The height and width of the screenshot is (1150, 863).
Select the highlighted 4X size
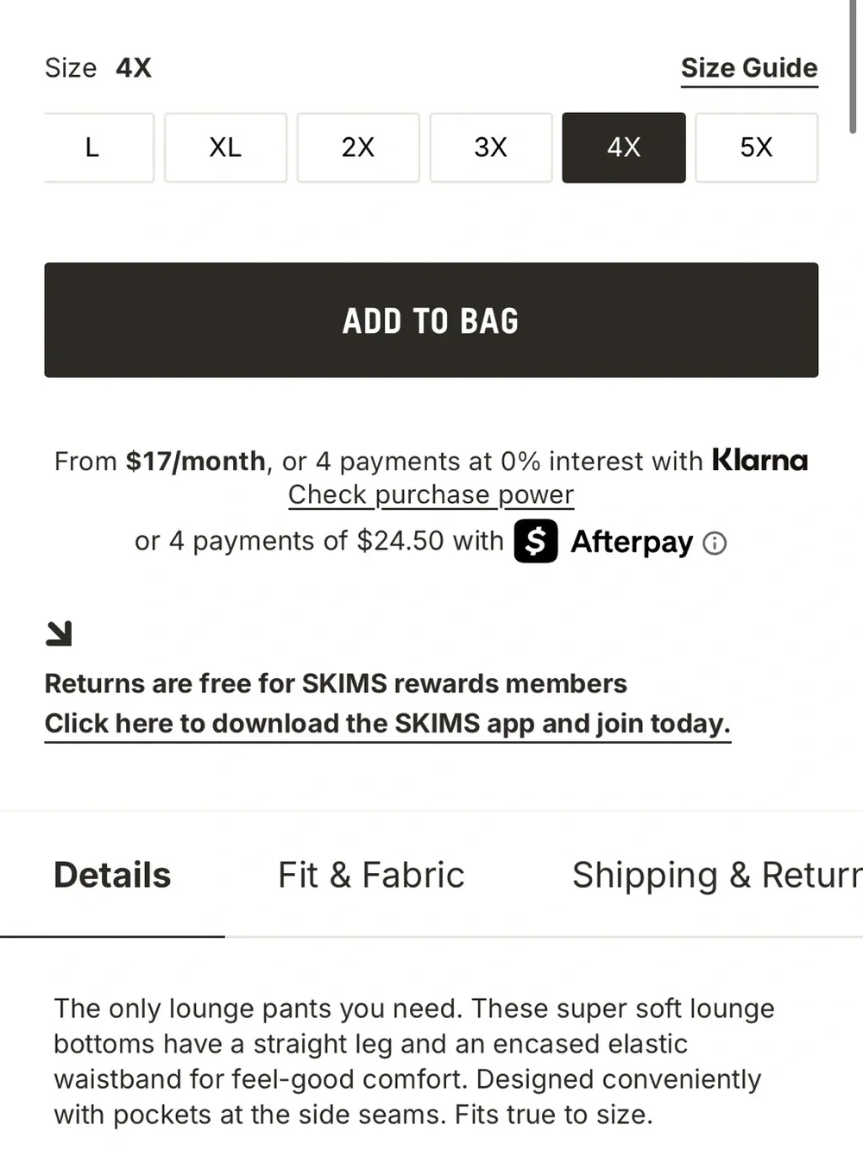pyautogui.click(x=624, y=148)
